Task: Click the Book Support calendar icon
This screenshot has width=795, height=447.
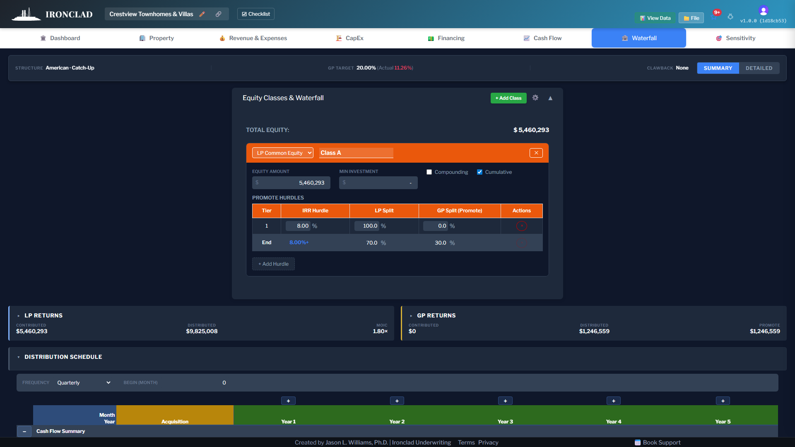Action: 638,442
